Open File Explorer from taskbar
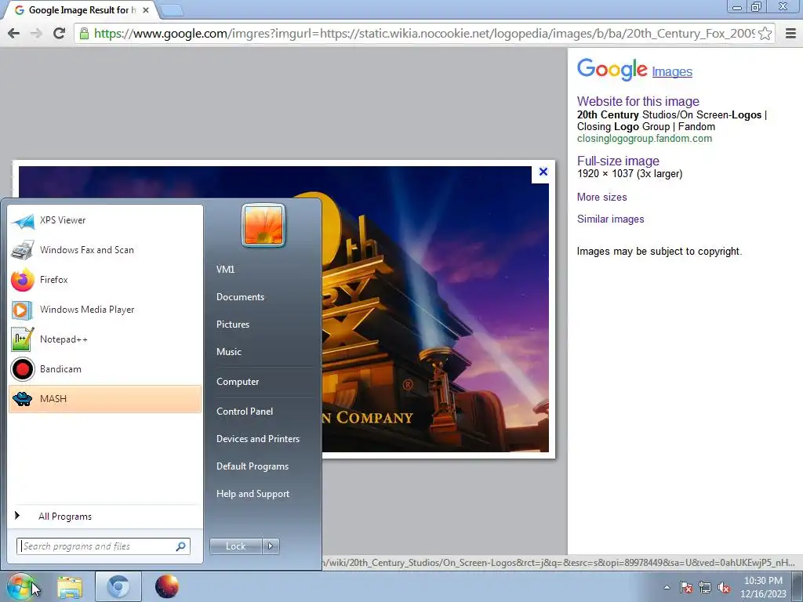Screen dimensions: 803x602 coord(70,586)
